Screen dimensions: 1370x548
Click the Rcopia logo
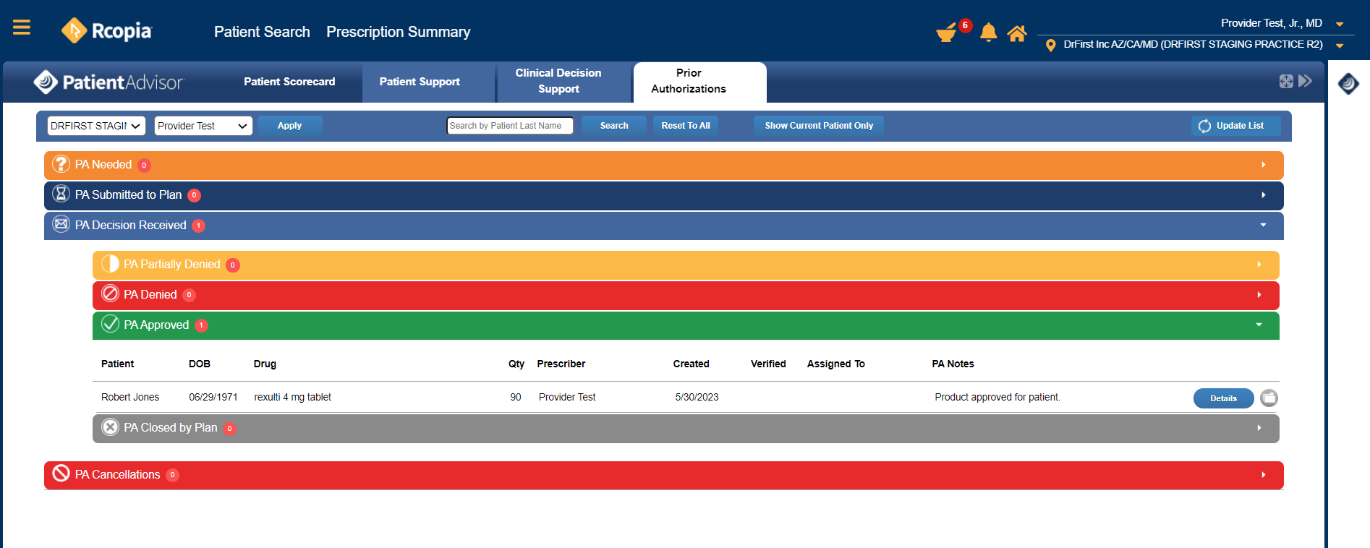(107, 30)
